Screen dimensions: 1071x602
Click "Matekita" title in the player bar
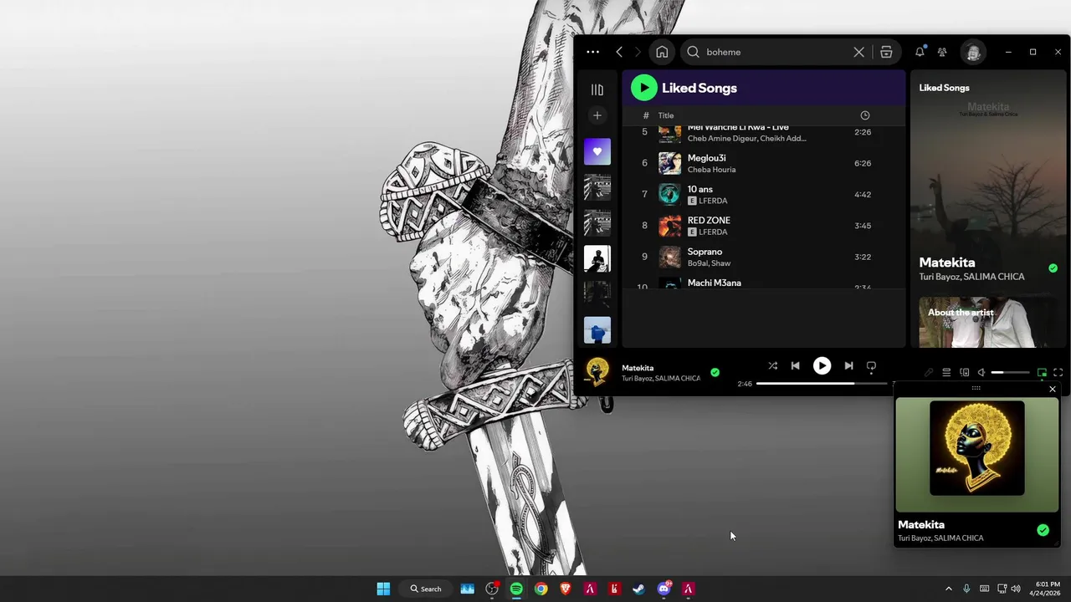tap(638, 368)
